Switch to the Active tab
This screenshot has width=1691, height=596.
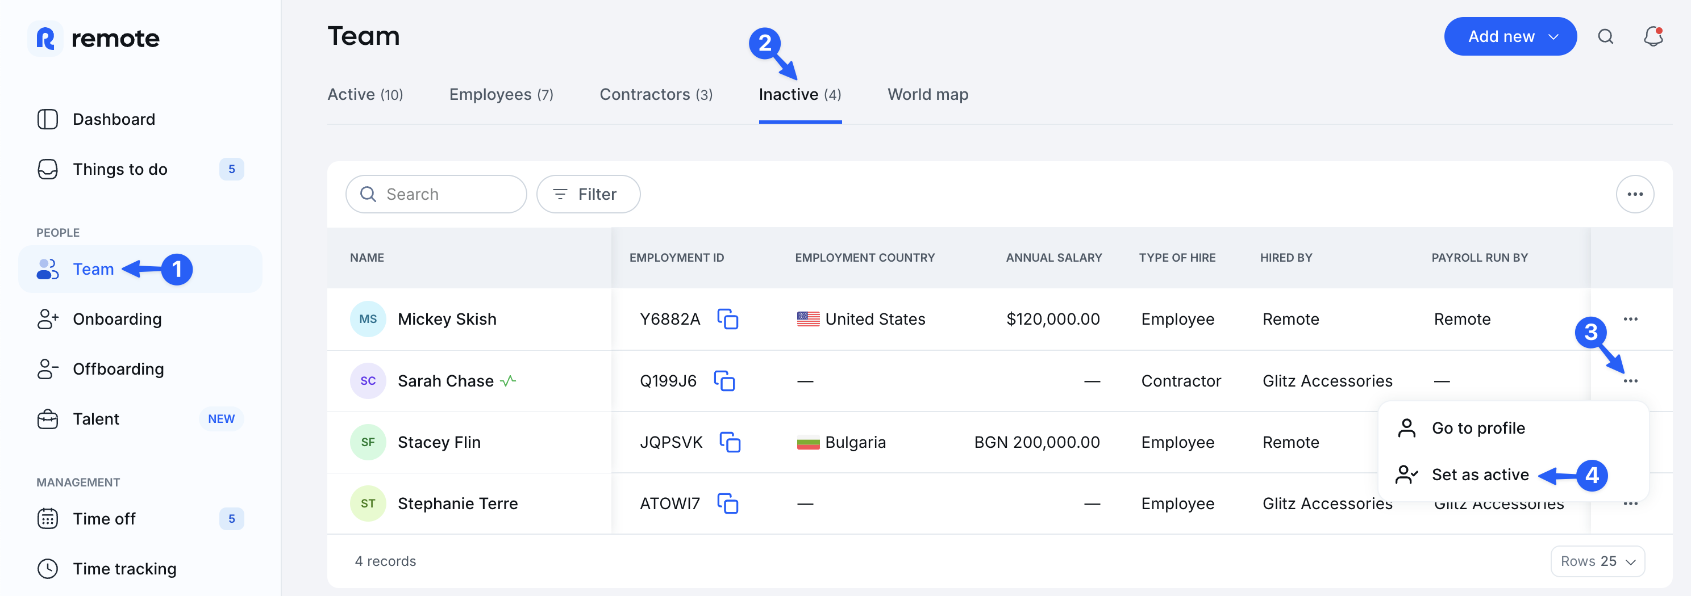coord(365,94)
